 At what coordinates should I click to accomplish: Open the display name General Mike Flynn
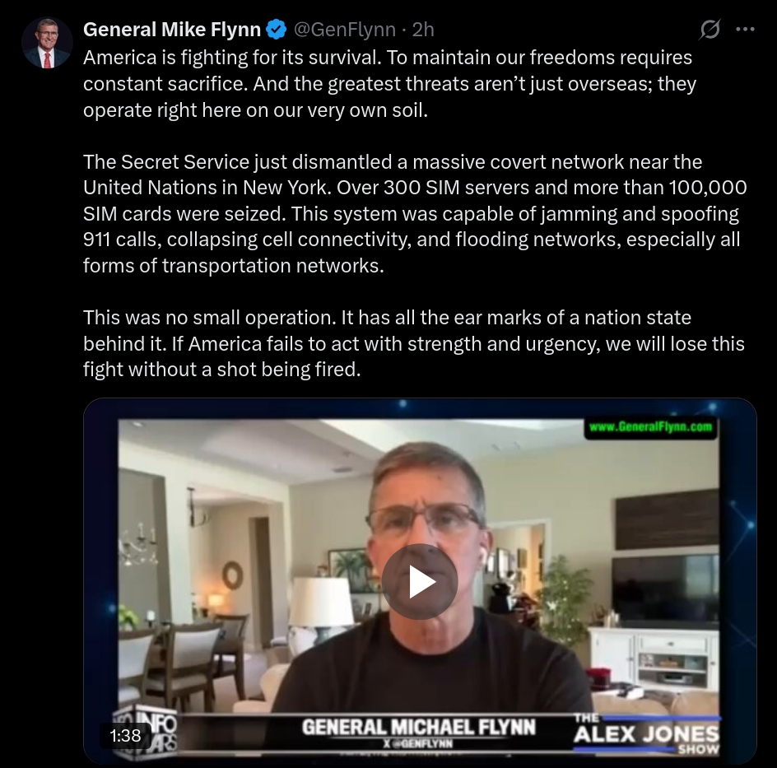(172, 30)
